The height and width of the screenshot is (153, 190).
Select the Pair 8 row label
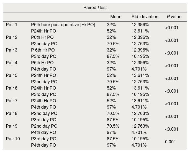coord(12,114)
